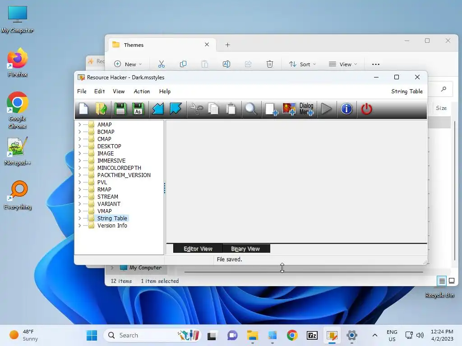This screenshot has height=346, width=462.
Task: Click the red power icon
Action: tap(366, 109)
